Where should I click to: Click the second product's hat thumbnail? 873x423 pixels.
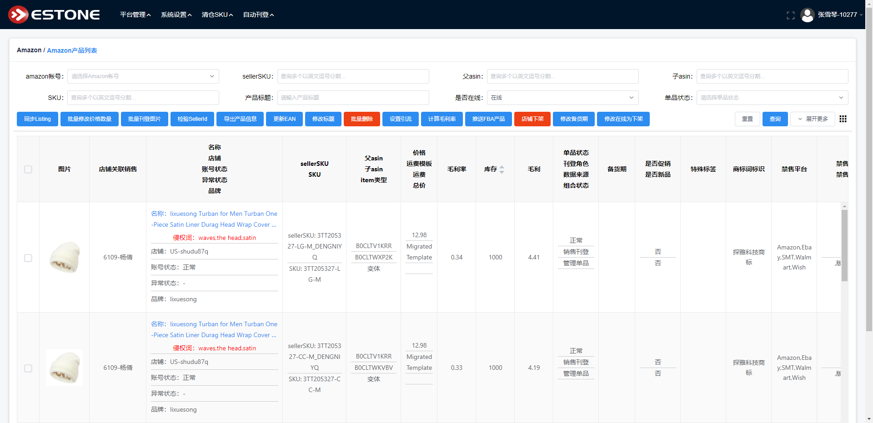coord(65,368)
